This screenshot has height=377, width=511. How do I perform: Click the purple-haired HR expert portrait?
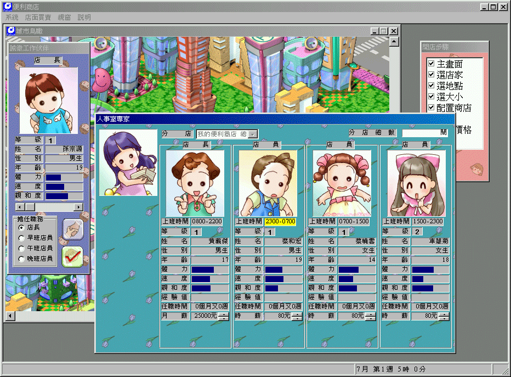tap(128, 163)
